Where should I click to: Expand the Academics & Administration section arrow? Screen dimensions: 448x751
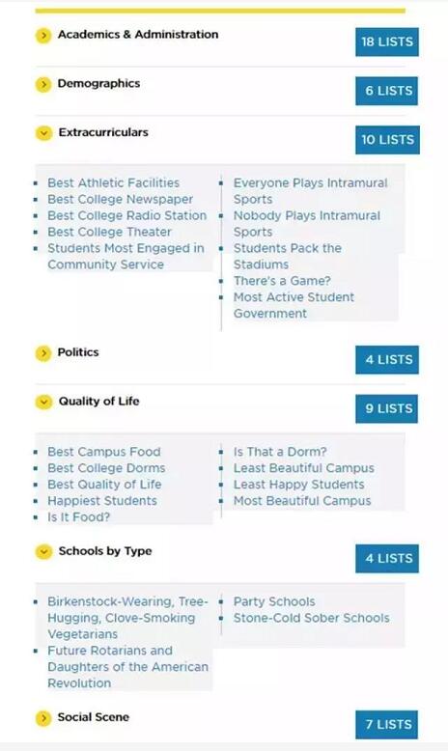pyautogui.click(x=43, y=36)
